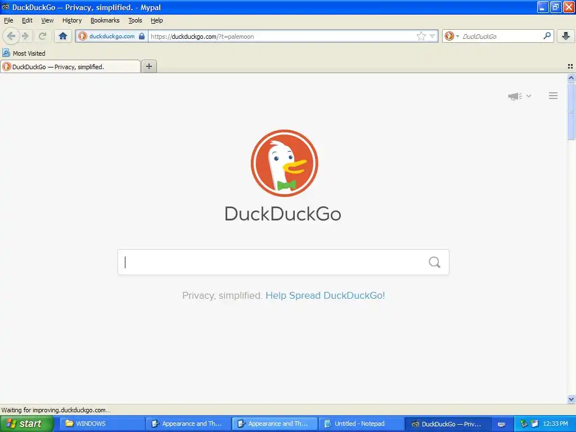Open the File menu
The height and width of the screenshot is (432, 576).
[8, 20]
